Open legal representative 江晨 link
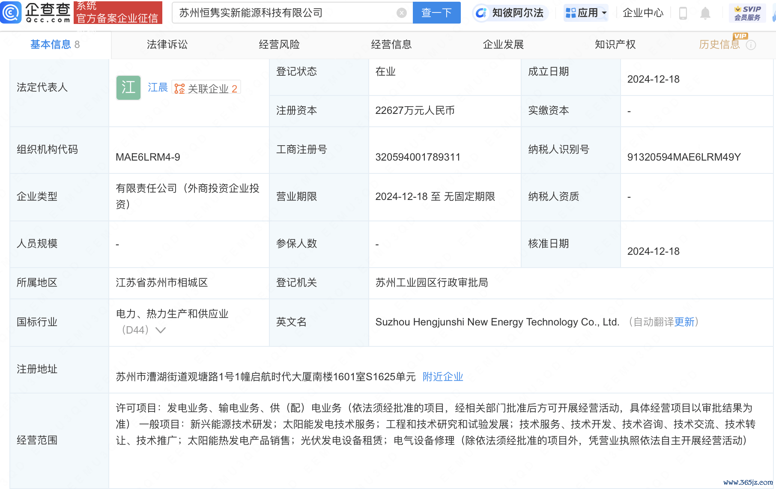 pos(158,87)
